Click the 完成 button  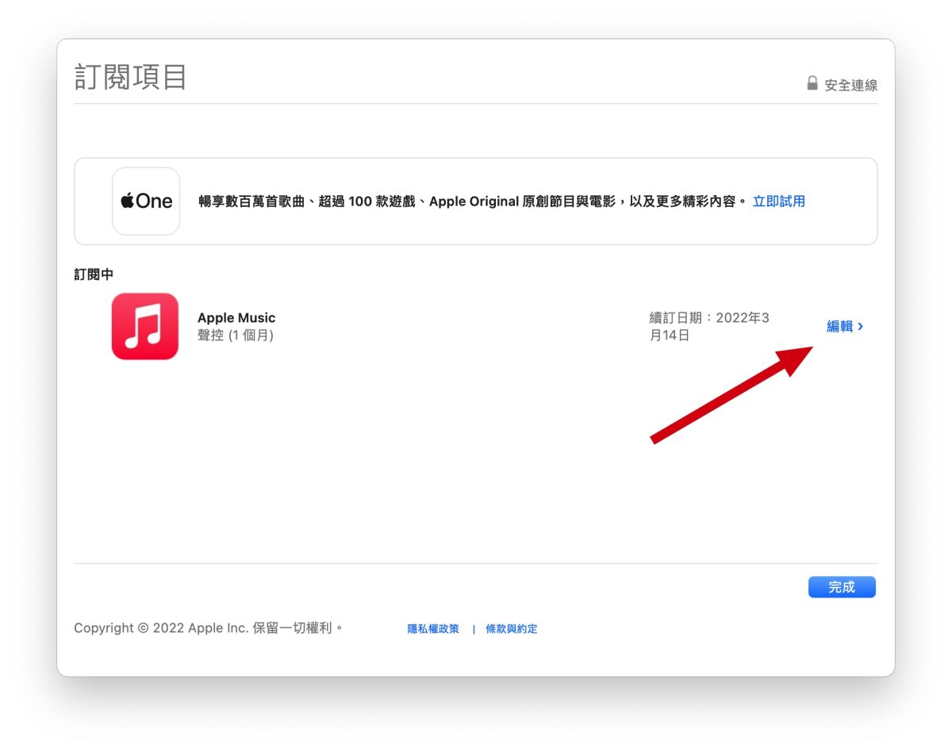tap(842, 587)
